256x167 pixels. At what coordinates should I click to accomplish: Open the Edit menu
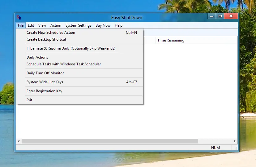pos(31,25)
